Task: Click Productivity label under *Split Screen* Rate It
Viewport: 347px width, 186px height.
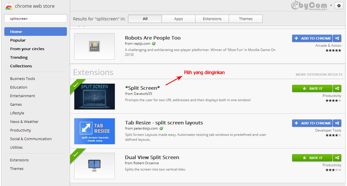Action: pyautogui.click(x=332, y=96)
